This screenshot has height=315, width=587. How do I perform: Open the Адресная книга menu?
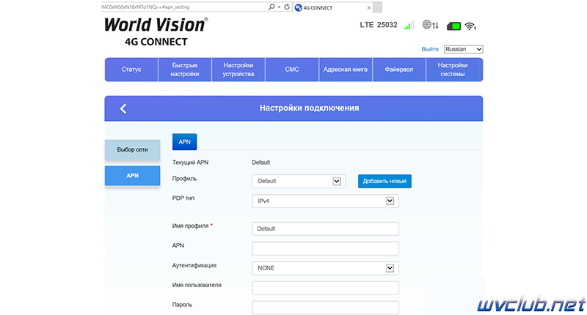pos(346,70)
